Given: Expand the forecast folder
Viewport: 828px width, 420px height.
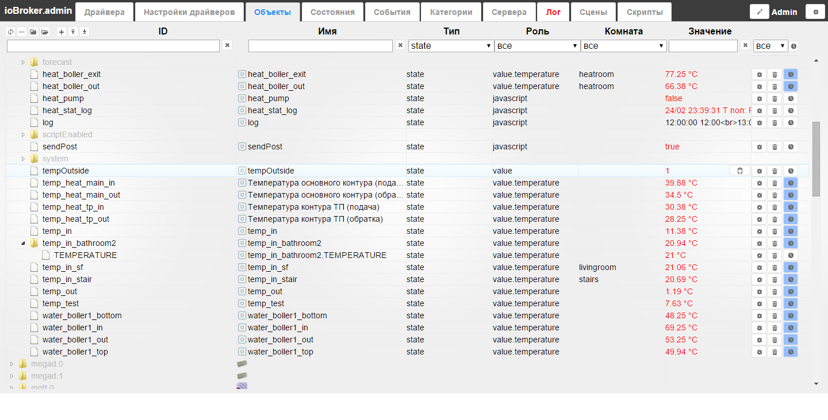Looking at the screenshot, I should (x=24, y=62).
